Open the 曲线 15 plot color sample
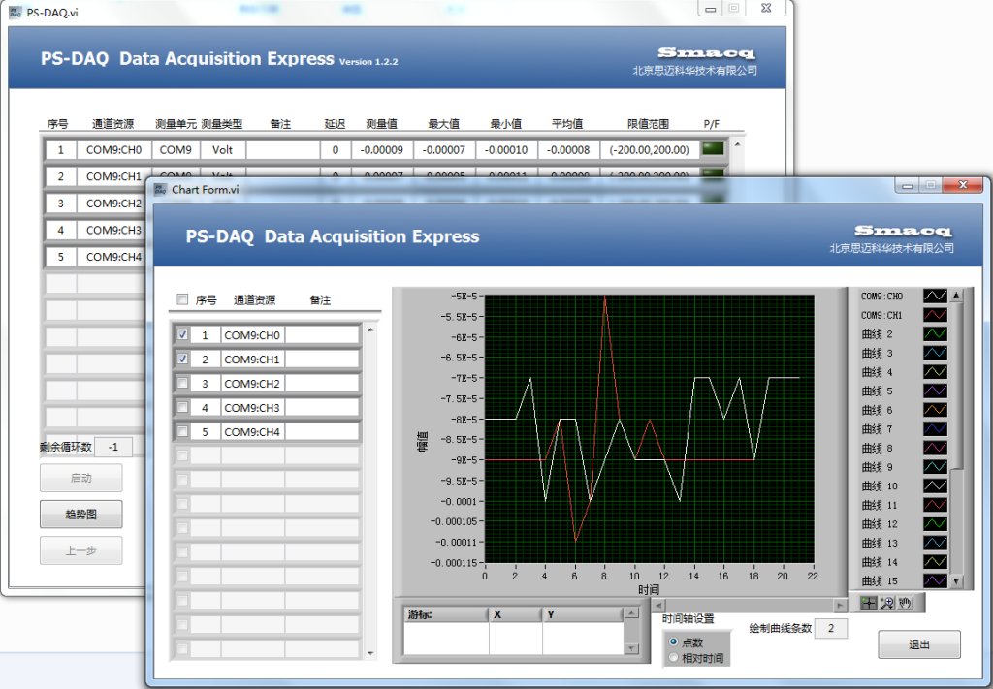This screenshot has width=993, height=689. point(935,580)
